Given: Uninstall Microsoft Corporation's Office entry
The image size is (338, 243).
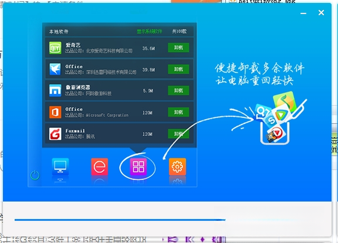Looking at the screenshot, I should (x=178, y=112).
